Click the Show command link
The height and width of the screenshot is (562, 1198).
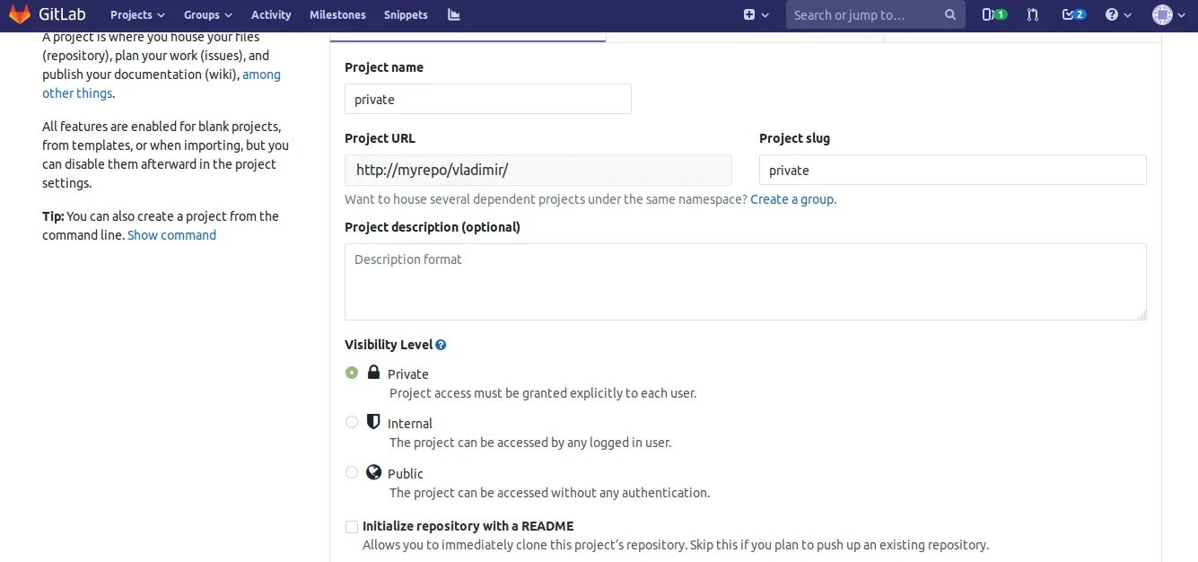tap(171, 235)
